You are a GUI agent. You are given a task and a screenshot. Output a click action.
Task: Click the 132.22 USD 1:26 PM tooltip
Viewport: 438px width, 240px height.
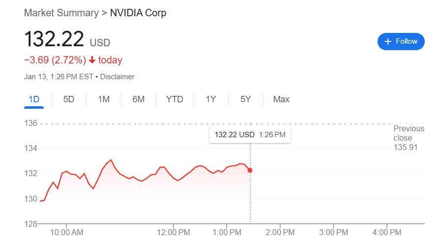click(x=250, y=134)
